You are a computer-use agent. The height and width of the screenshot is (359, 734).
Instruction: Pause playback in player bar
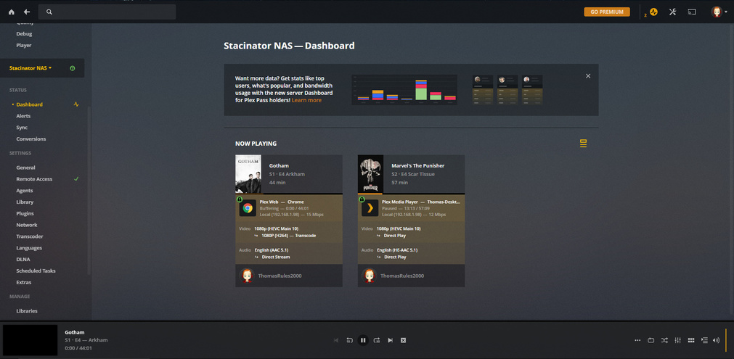point(363,340)
